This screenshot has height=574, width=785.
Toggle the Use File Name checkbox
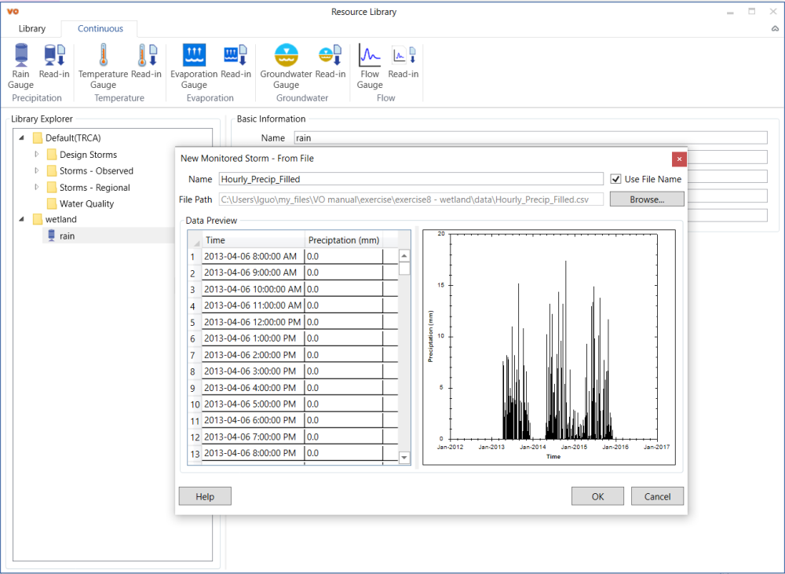point(616,179)
